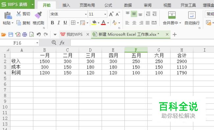Export to PDF icon
Screen dimensions: 214x130
pyautogui.click(x=18, y=34)
